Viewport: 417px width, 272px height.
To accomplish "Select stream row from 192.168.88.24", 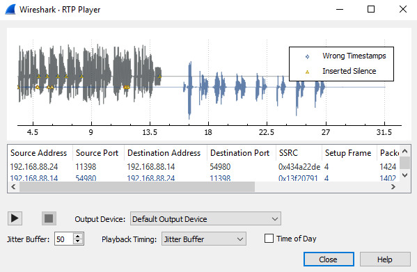I will [x=203, y=166].
